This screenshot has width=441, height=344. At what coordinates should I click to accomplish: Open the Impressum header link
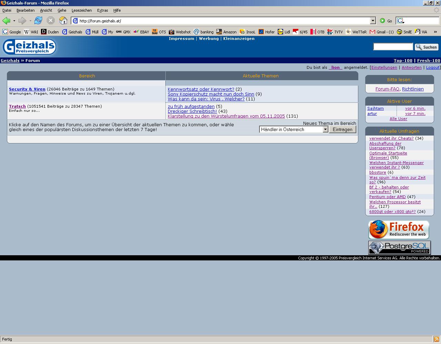182,39
